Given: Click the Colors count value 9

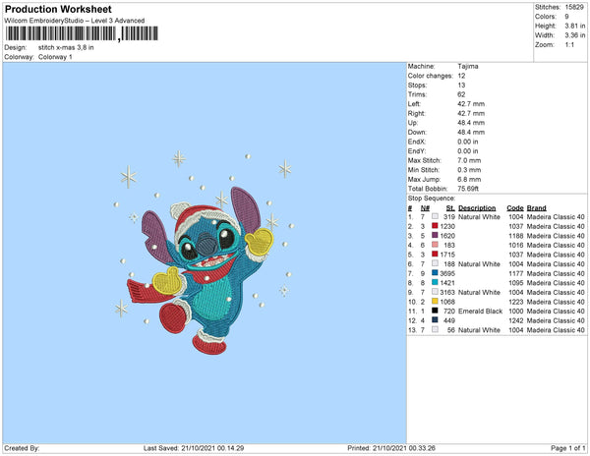Looking at the screenshot, I should click(566, 17).
